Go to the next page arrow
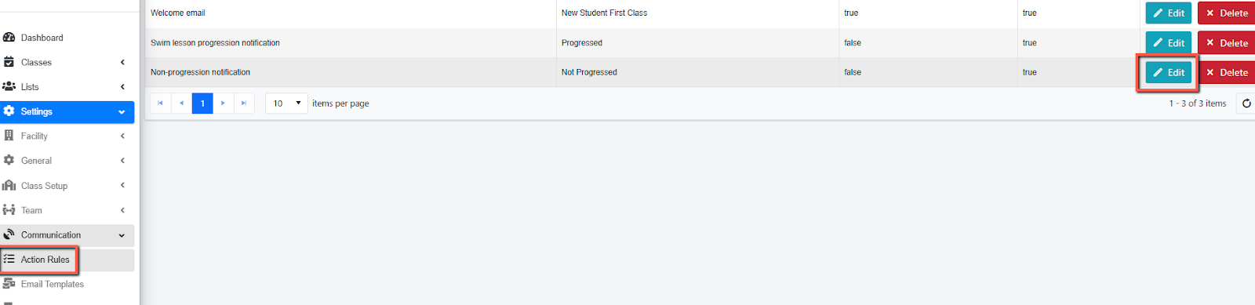This screenshot has height=305, width=1255. 224,103
